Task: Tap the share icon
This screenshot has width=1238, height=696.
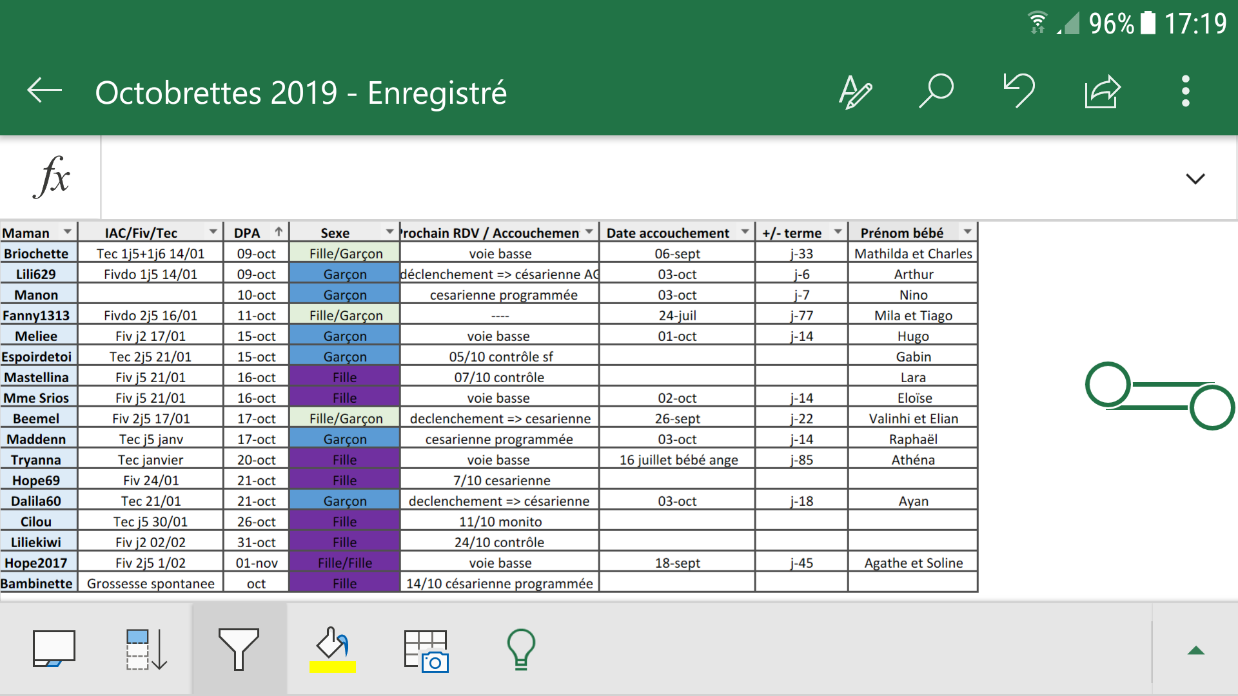Action: tap(1103, 92)
